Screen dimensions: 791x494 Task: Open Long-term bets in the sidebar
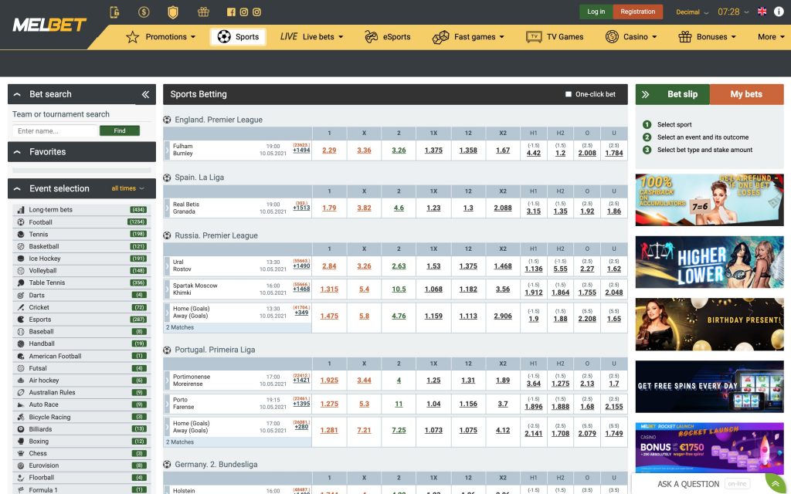(82, 210)
